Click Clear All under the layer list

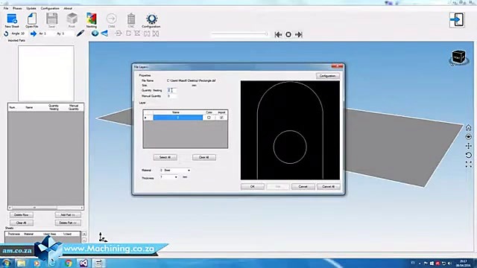click(x=203, y=157)
